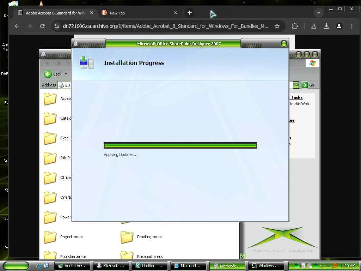Switch to Adobe Acr... taskbar button
This screenshot has width=361, height=271.
(x=72, y=266)
